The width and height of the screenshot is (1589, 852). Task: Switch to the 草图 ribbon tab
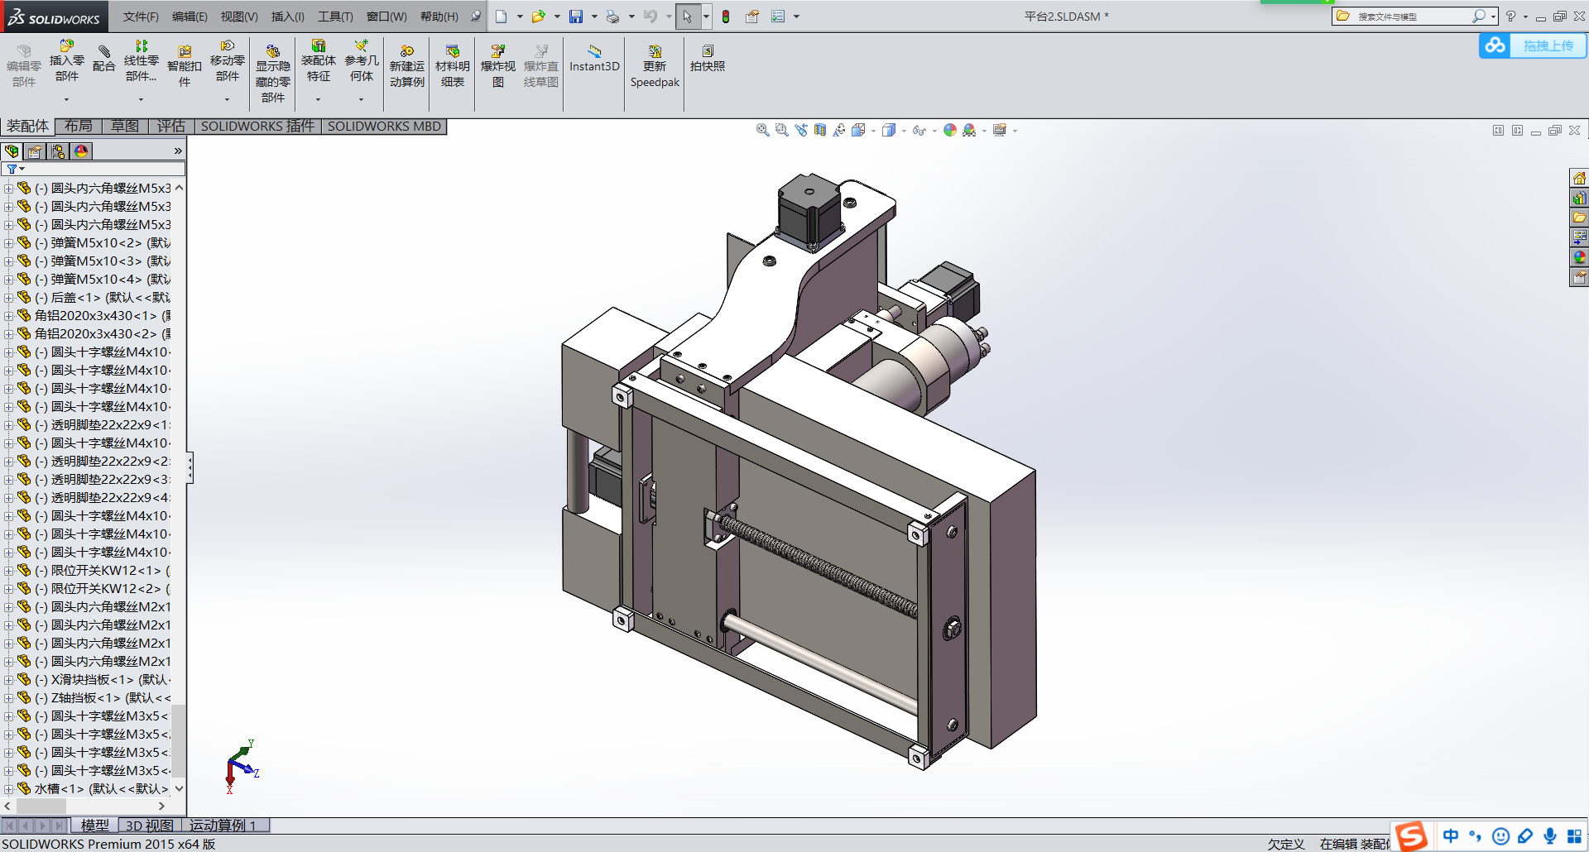(125, 127)
